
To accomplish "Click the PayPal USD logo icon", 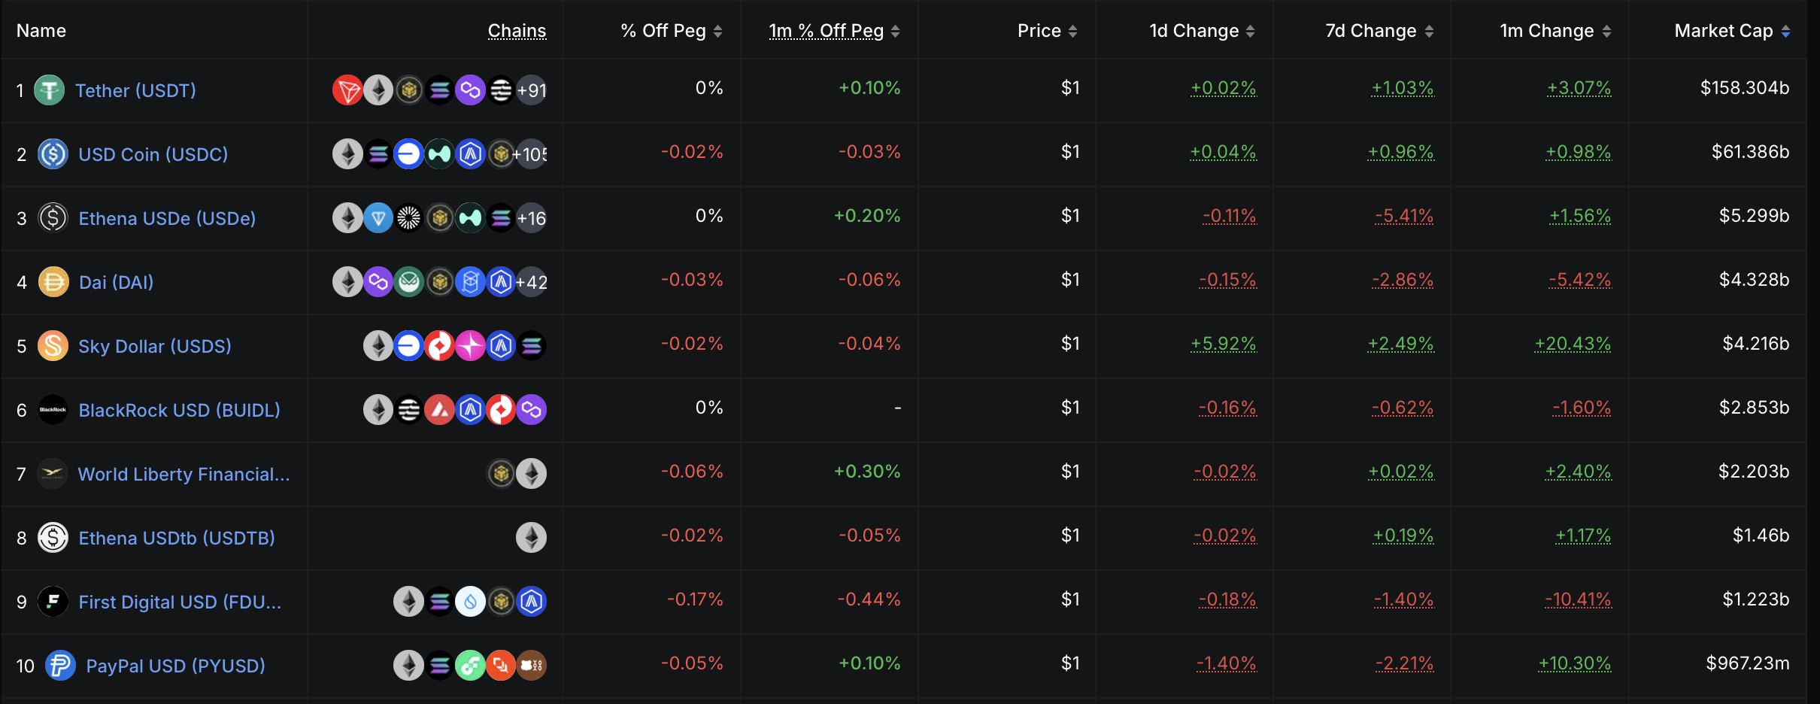I will [x=60, y=666].
